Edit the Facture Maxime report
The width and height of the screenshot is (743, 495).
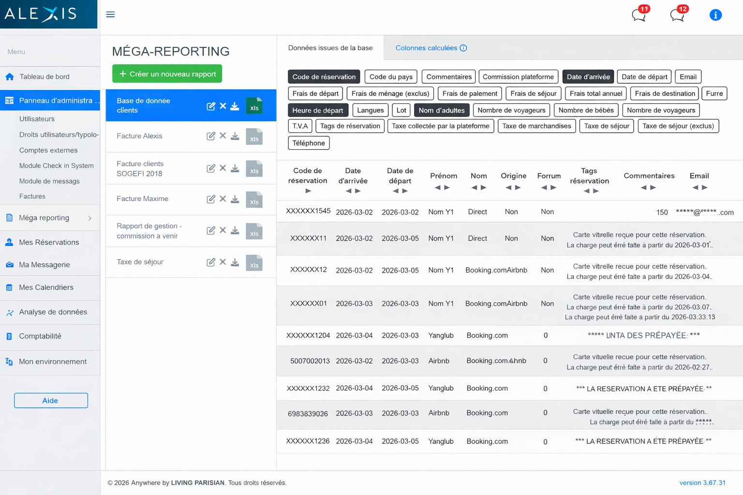[211, 199]
